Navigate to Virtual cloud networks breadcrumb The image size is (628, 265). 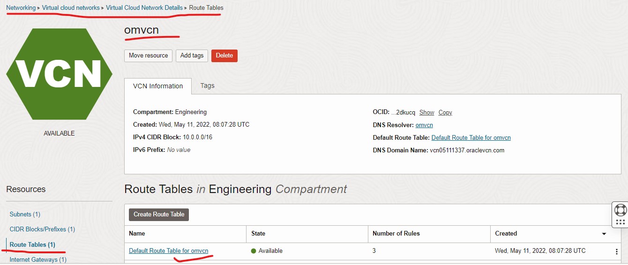coord(71,8)
